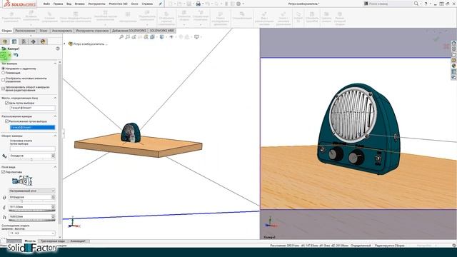Open the DimXpertManager crosshair tab icon
The width and height of the screenshot is (457, 257).
point(34,41)
